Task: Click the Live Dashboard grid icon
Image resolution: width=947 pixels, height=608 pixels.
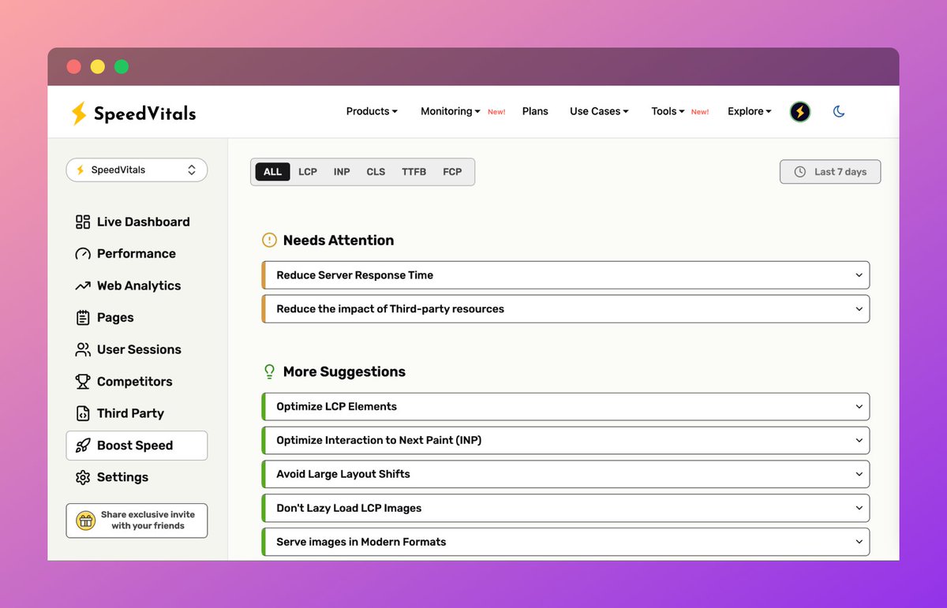Action: 83,222
